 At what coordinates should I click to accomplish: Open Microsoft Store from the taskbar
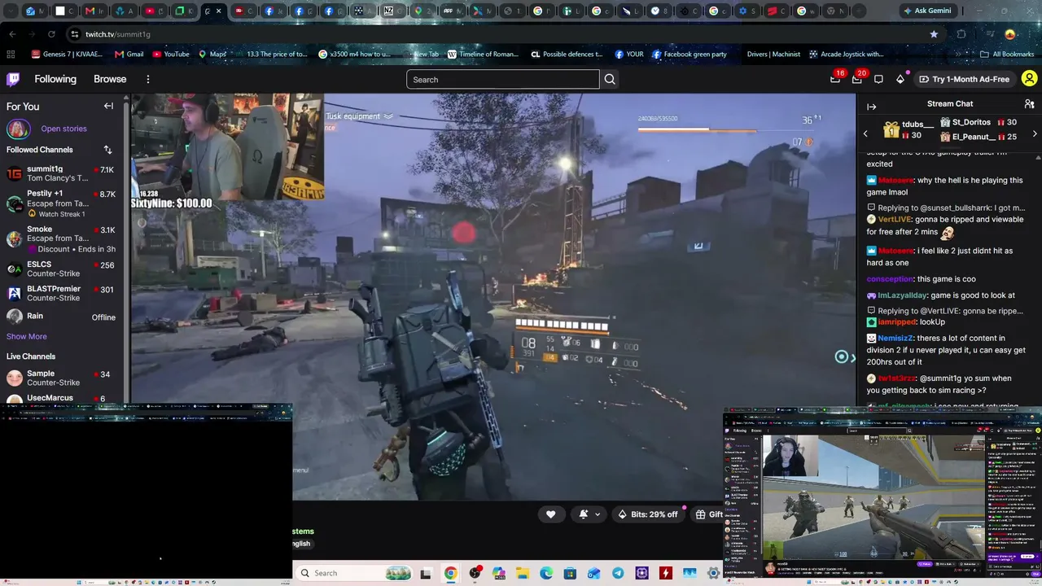(x=570, y=574)
